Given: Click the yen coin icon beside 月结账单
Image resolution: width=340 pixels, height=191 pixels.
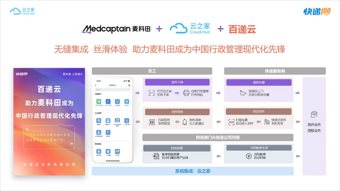Looking at the screenshot, I should coord(249,156).
